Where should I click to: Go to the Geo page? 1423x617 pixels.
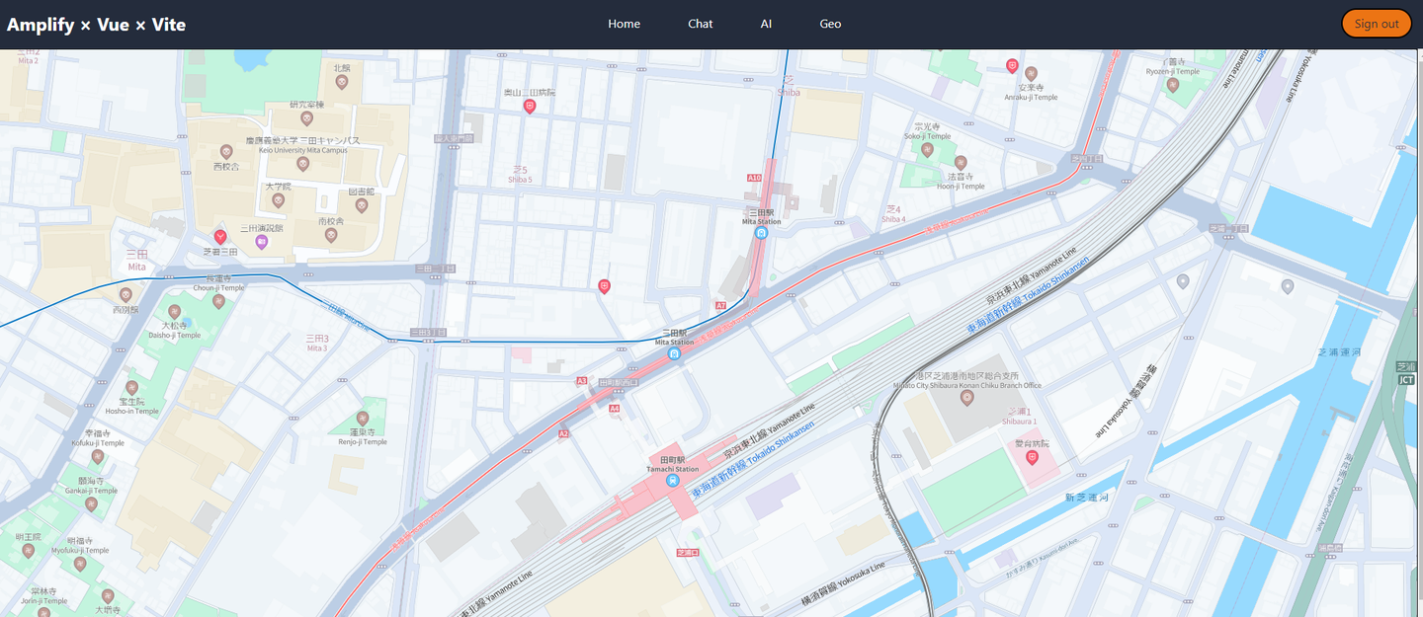(x=830, y=24)
